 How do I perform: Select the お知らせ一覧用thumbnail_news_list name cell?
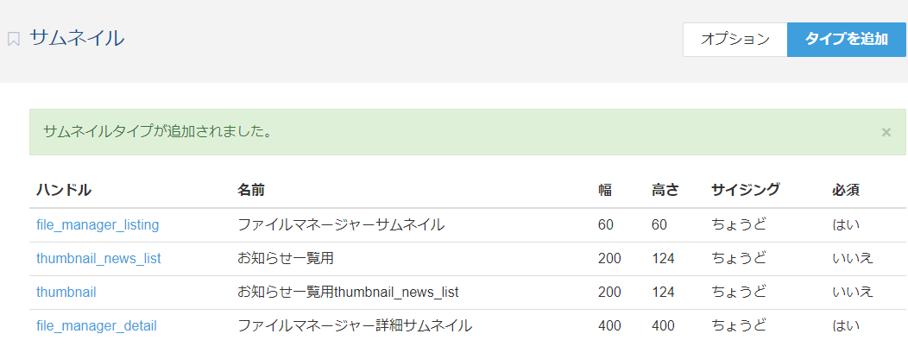coord(348,292)
